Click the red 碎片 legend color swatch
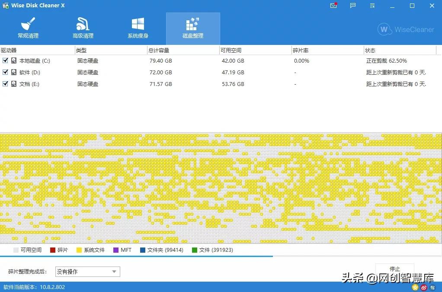The width and height of the screenshot is (442, 292). coord(52,250)
